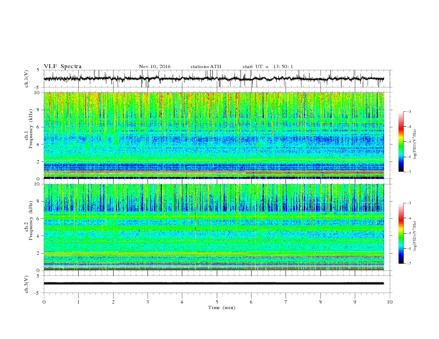
Task: Click the time axis tick label '5'
Action: [217, 302]
